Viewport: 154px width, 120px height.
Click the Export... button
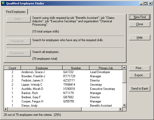140,75
